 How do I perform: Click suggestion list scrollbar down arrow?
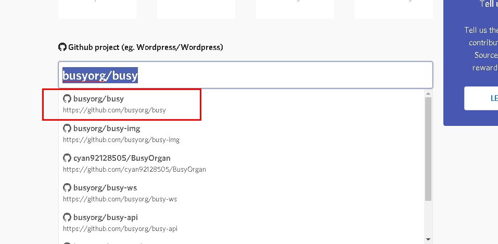[x=428, y=239]
